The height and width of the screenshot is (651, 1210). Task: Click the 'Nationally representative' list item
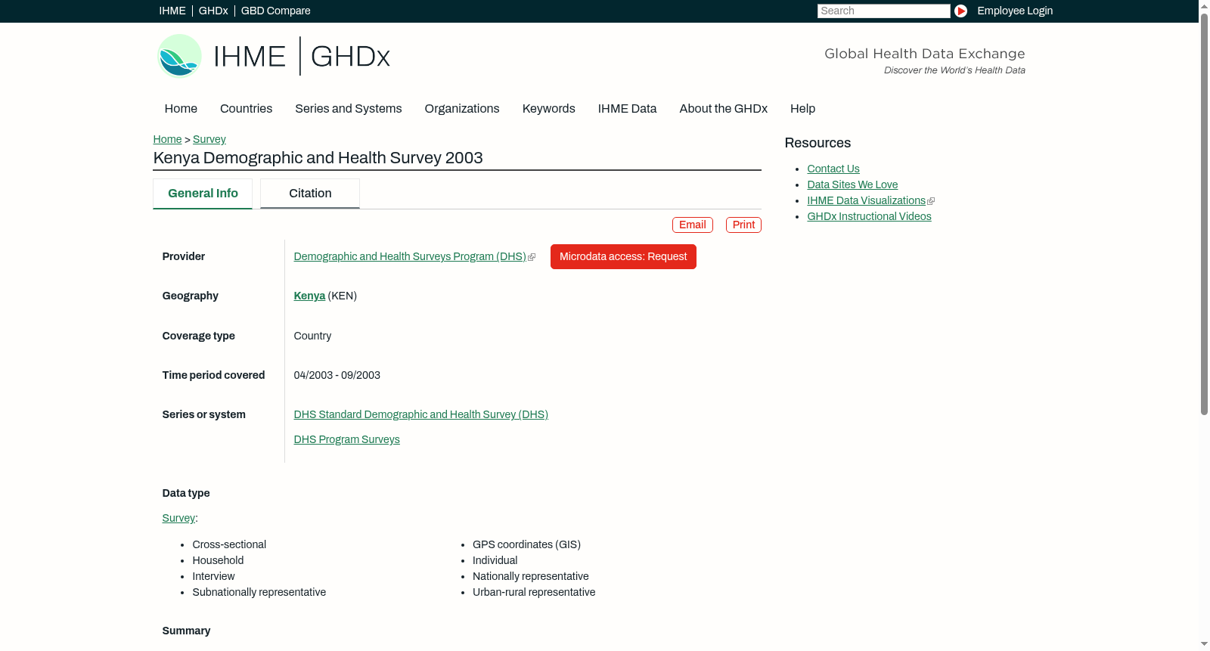[531, 577]
